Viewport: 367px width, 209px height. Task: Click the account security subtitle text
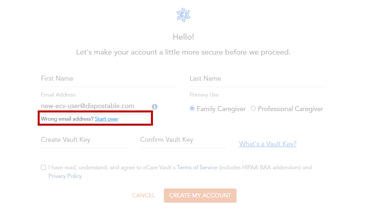(x=183, y=52)
